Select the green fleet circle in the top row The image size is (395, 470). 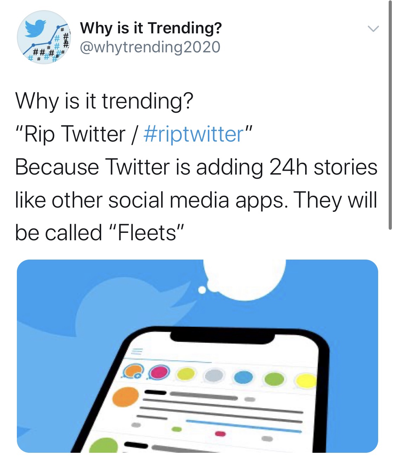[x=274, y=379]
